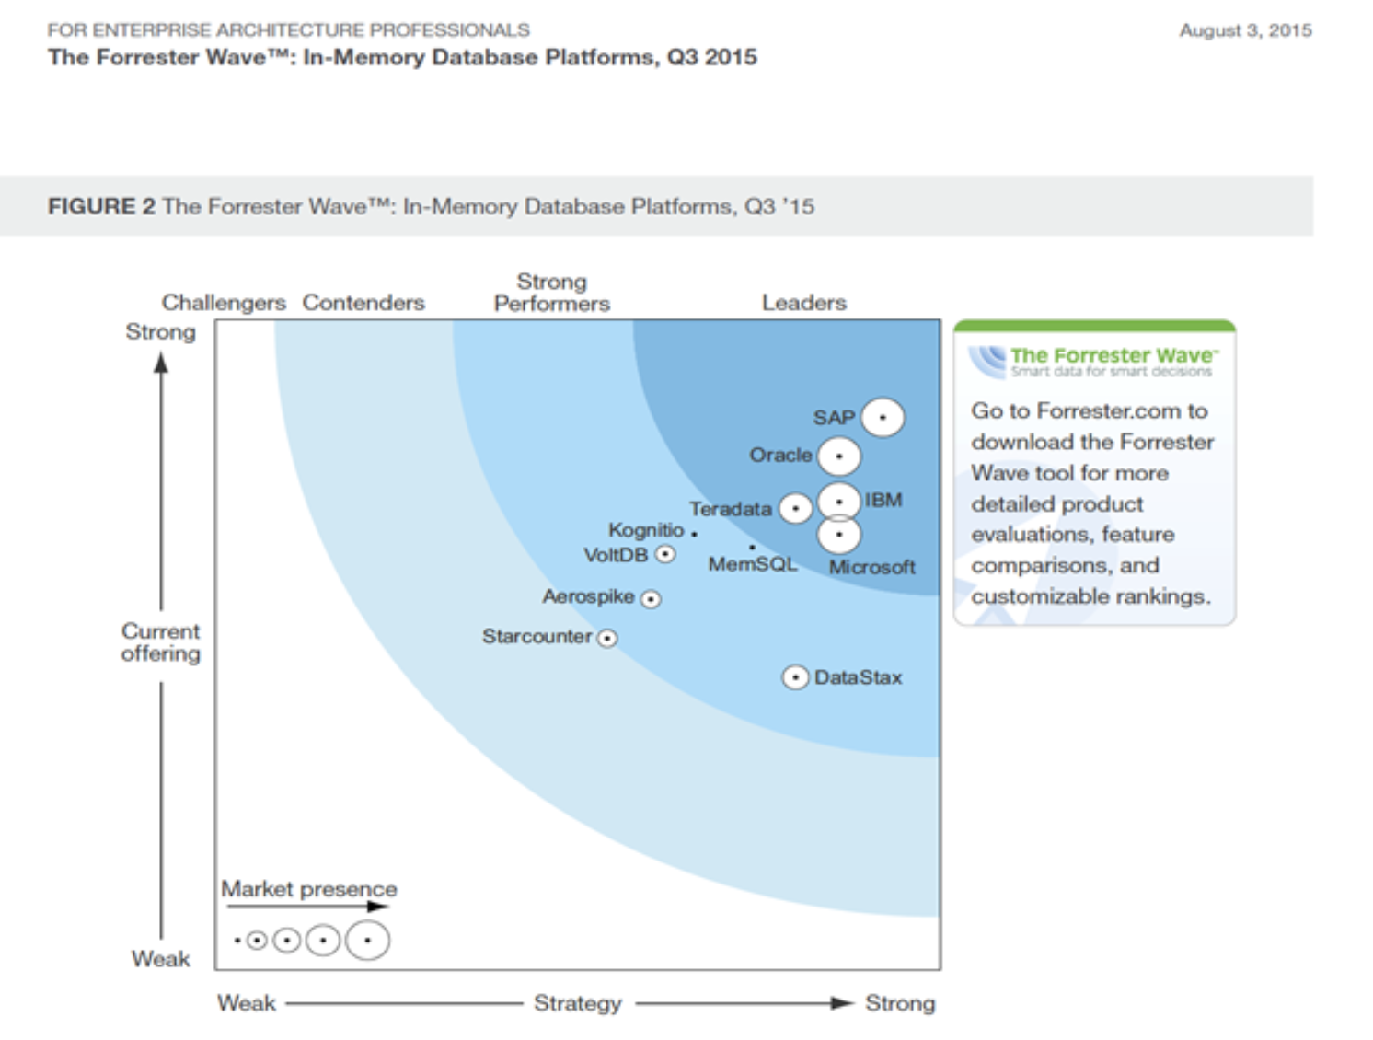Click the IBM bubble on the chart

coord(839,502)
